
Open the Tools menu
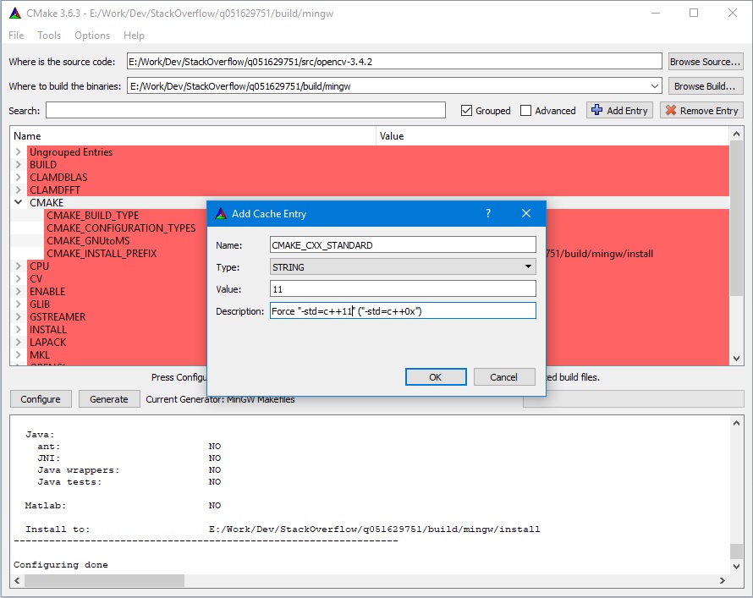click(x=49, y=36)
